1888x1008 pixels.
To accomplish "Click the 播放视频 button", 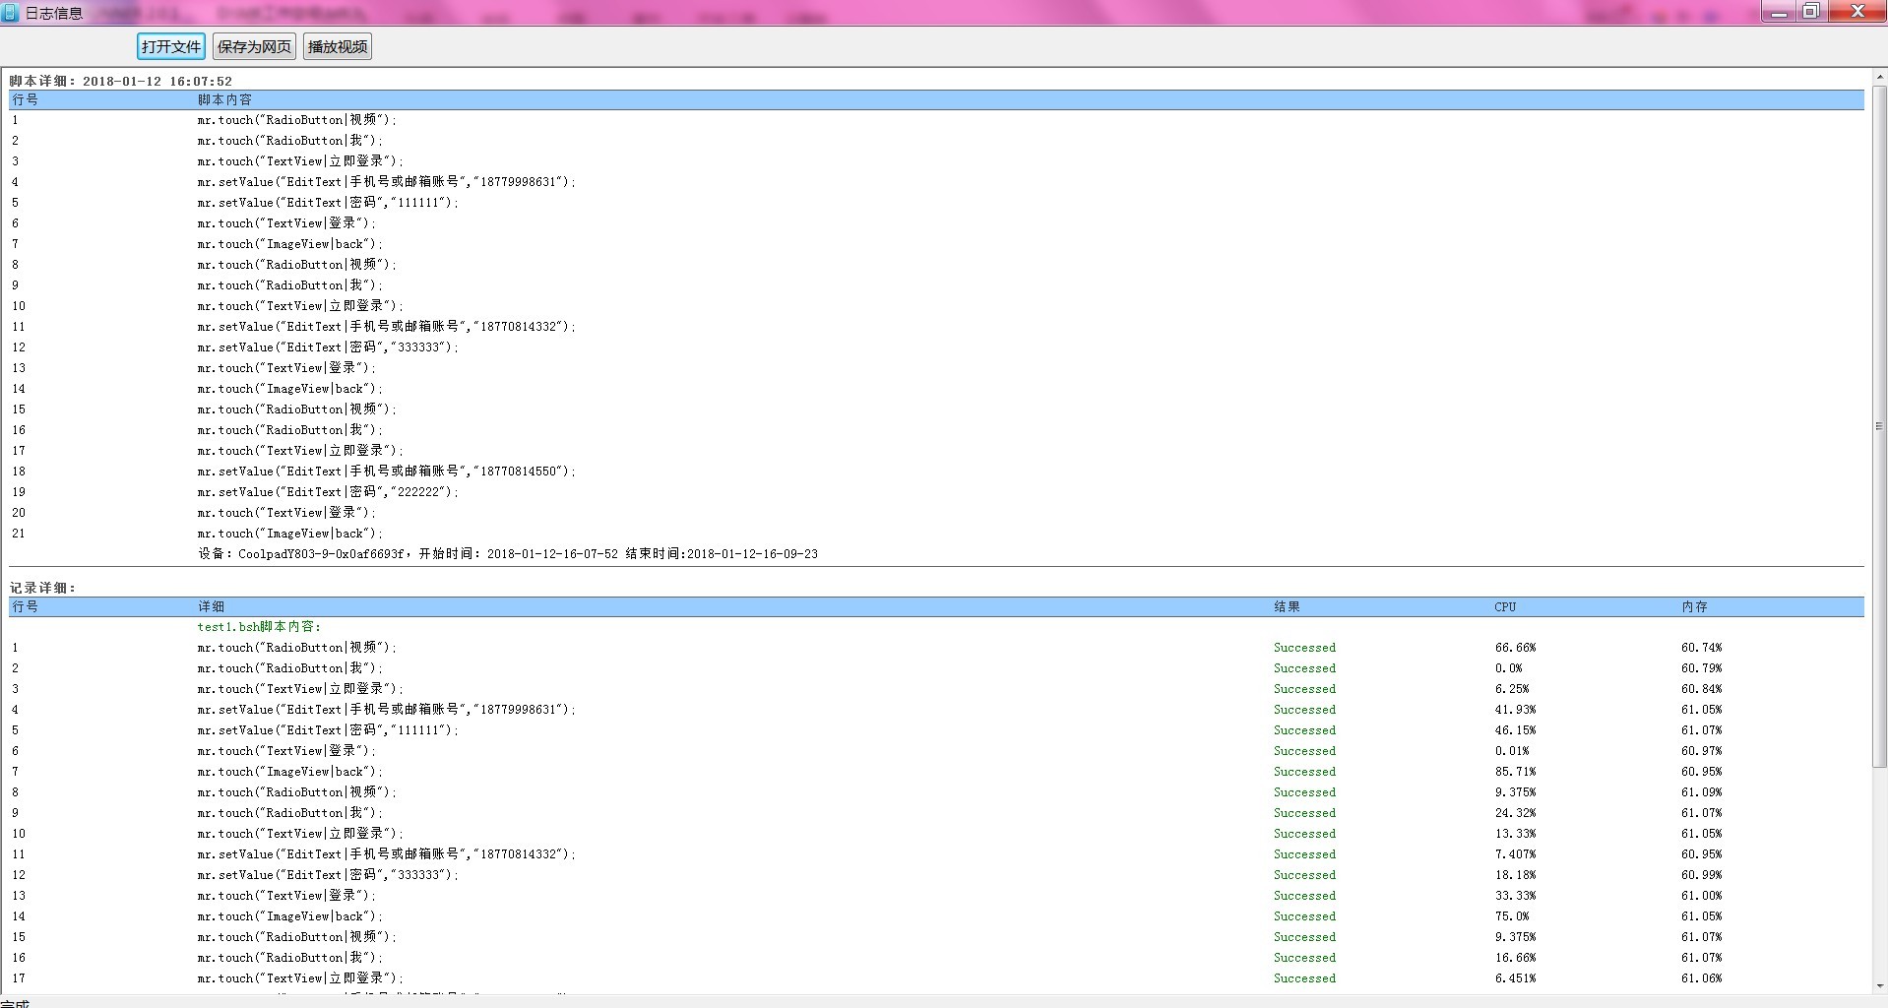I will pyautogui.click(x=338, y=46).
